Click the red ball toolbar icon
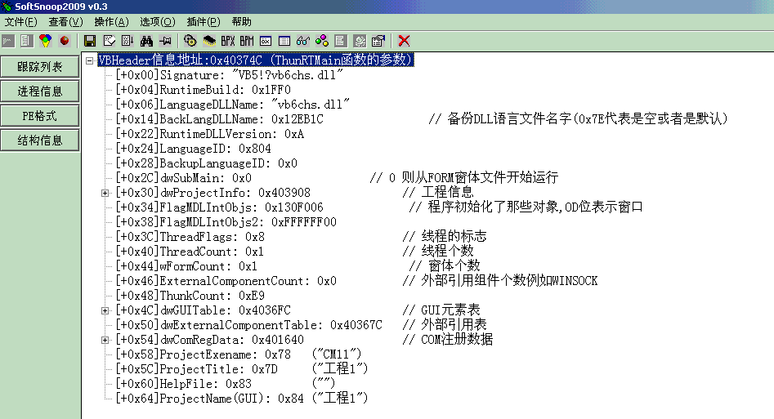 (x=65, y=41)
